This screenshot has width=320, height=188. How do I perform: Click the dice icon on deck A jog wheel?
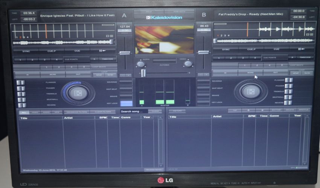pos(78,93)
